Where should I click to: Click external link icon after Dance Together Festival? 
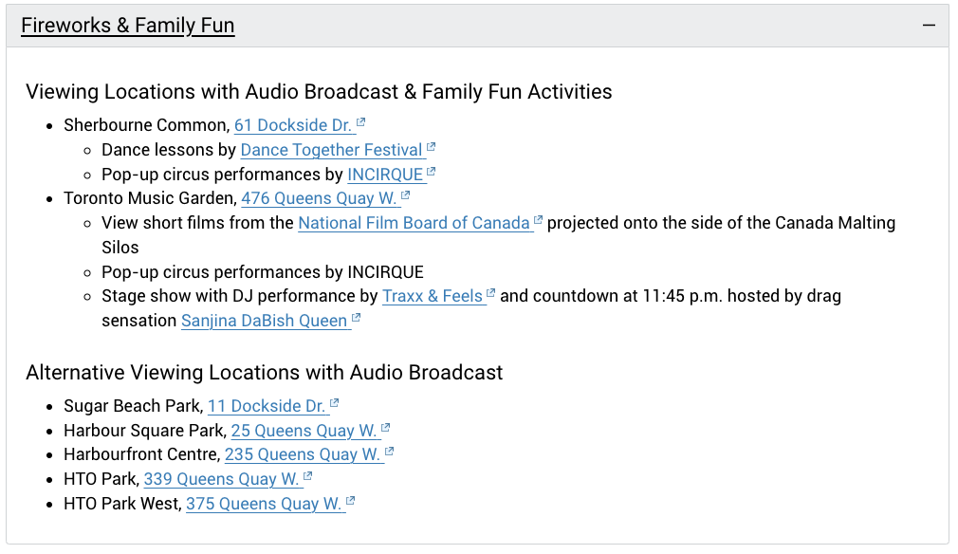(x=432, y=148)
